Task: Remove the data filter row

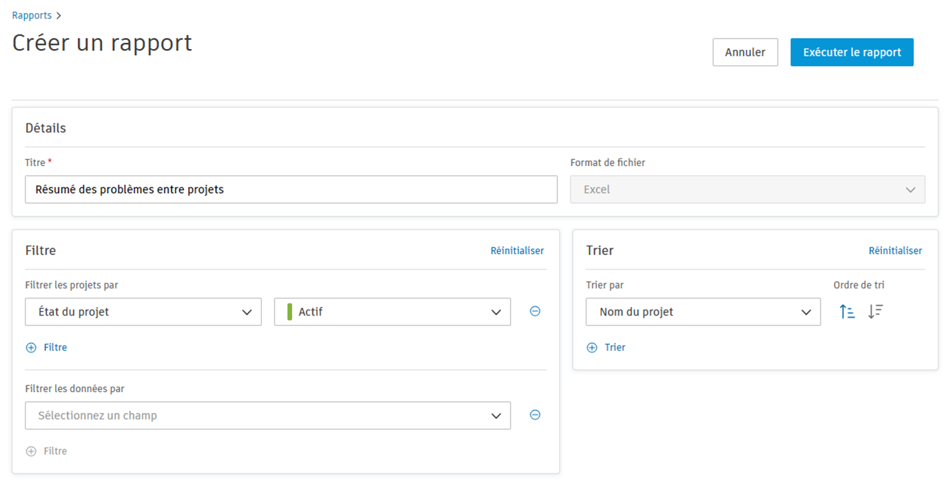Action: (x=535, y=415)
